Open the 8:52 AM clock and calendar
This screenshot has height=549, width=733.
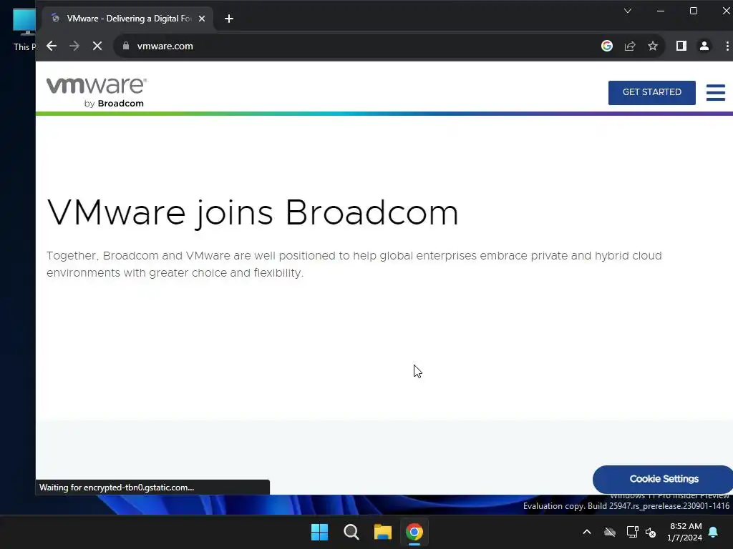pyautogui.click(x=685, y=532)
